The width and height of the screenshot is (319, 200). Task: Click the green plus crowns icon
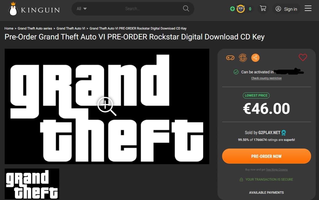pyautogui.click(x=232, y=9)
